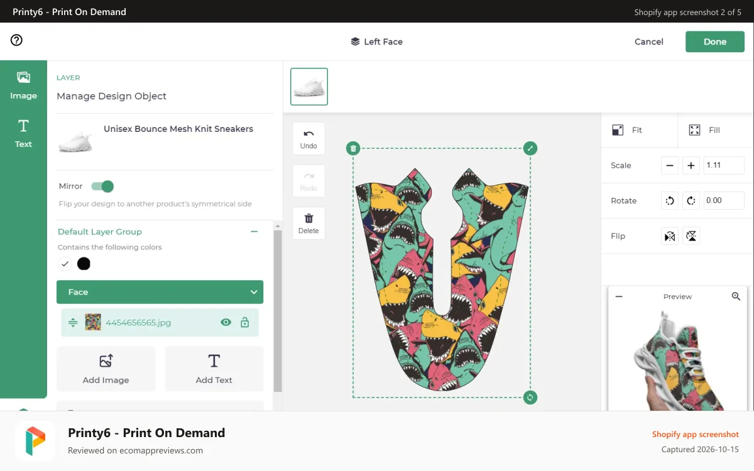Collapse the Default Layer Group
754x471 pixels.
pos(254,232)
